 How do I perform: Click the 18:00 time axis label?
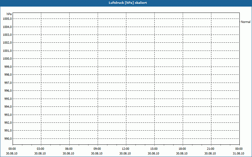182,149
